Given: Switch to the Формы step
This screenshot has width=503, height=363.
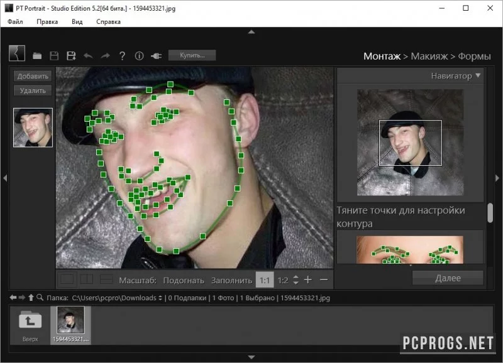Looking at the screenshot, I should tap(474, 56).
